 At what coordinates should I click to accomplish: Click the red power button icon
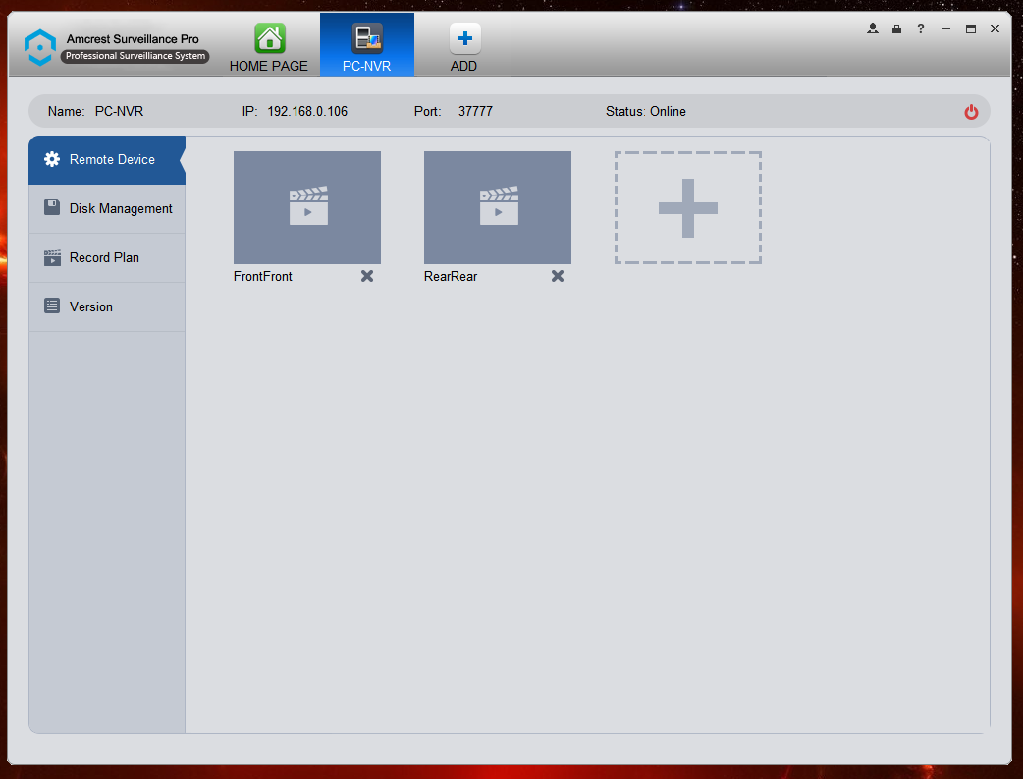(971, 112)
